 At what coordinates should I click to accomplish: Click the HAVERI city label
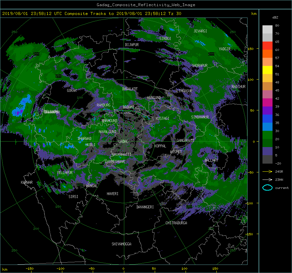[113, 194]
